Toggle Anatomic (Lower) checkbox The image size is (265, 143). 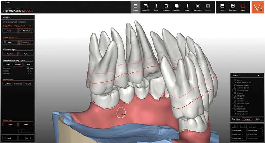point(235,88)
